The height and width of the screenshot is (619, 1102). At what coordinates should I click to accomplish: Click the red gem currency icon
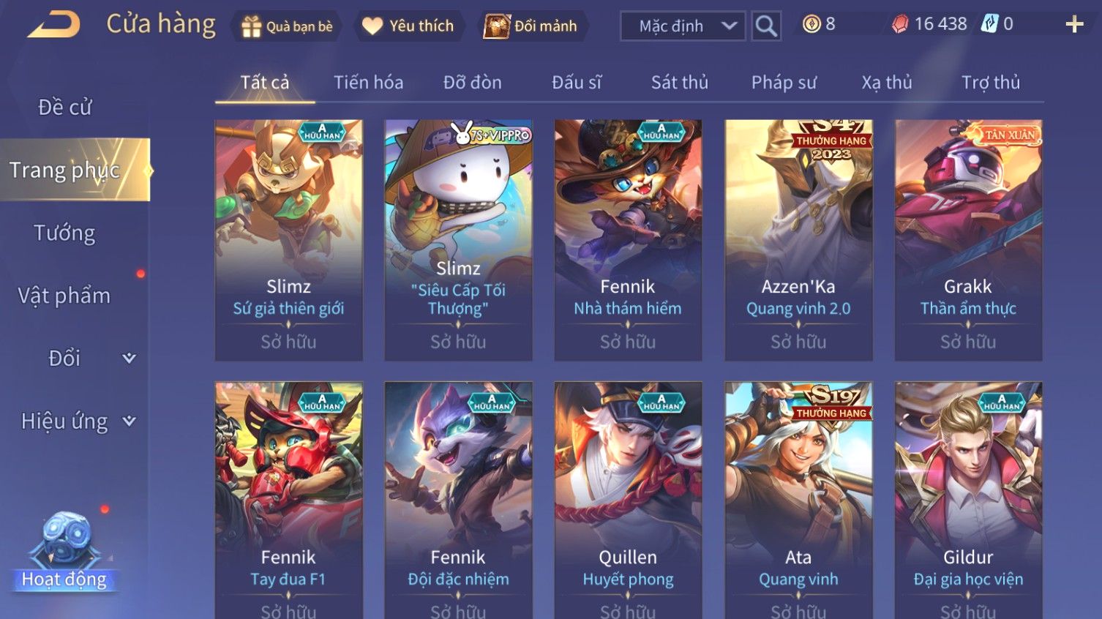click(900, 24)
